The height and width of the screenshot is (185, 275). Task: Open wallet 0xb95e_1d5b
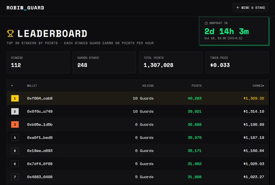point(40,124)
